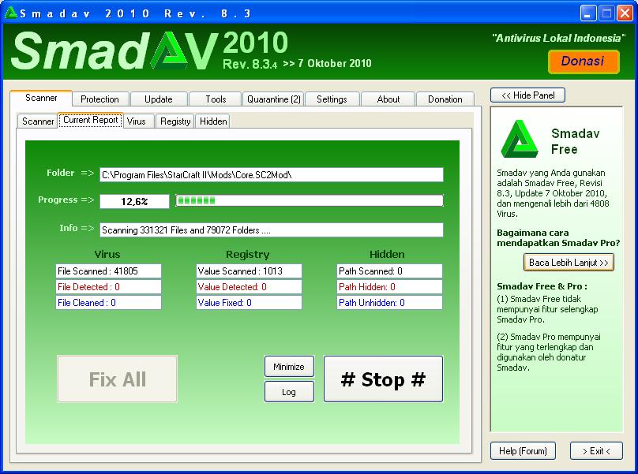The image size is (638, 474).
Task: Open the Registry sub-tab
Action: tap(175, 121)
